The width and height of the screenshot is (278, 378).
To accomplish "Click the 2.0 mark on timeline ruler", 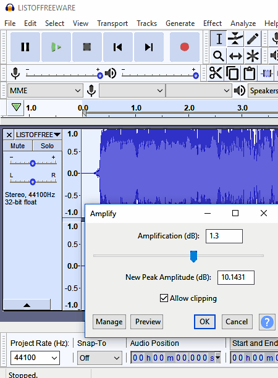I will 189,107.
